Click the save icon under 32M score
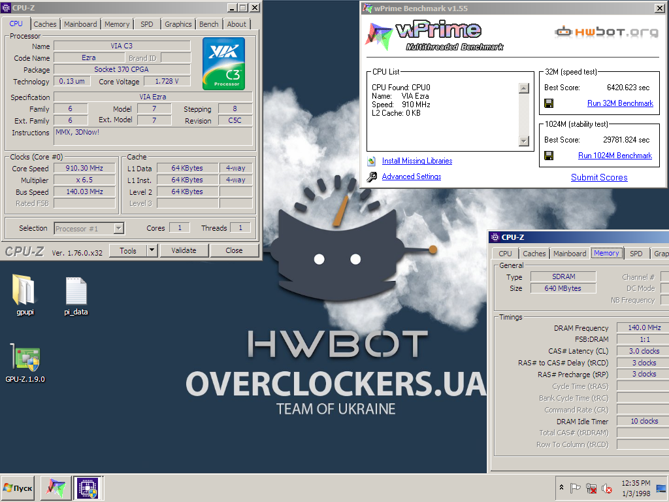This screenshot has width=669, height=502. [x=549, y=103]
